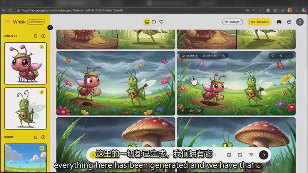Deselect the ant subject checkmark
The image size is (308, 173).
42,47
